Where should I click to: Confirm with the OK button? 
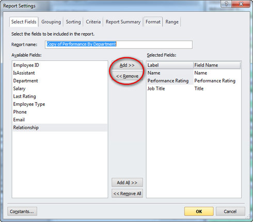(199, 211)
